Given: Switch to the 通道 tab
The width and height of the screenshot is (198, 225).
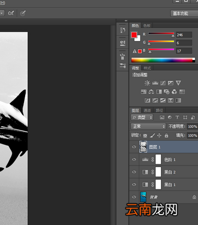Looking at the screenshot, I should (147, 110).
